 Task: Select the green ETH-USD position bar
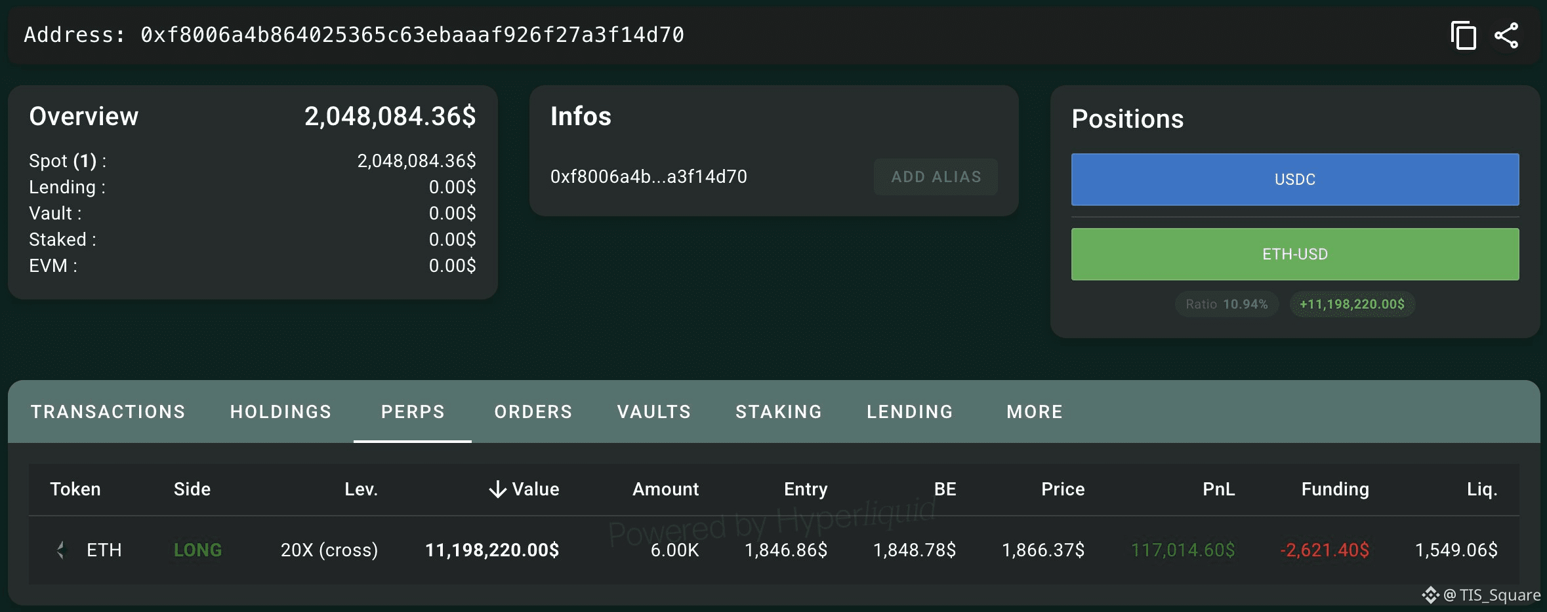click(1295, 254)
